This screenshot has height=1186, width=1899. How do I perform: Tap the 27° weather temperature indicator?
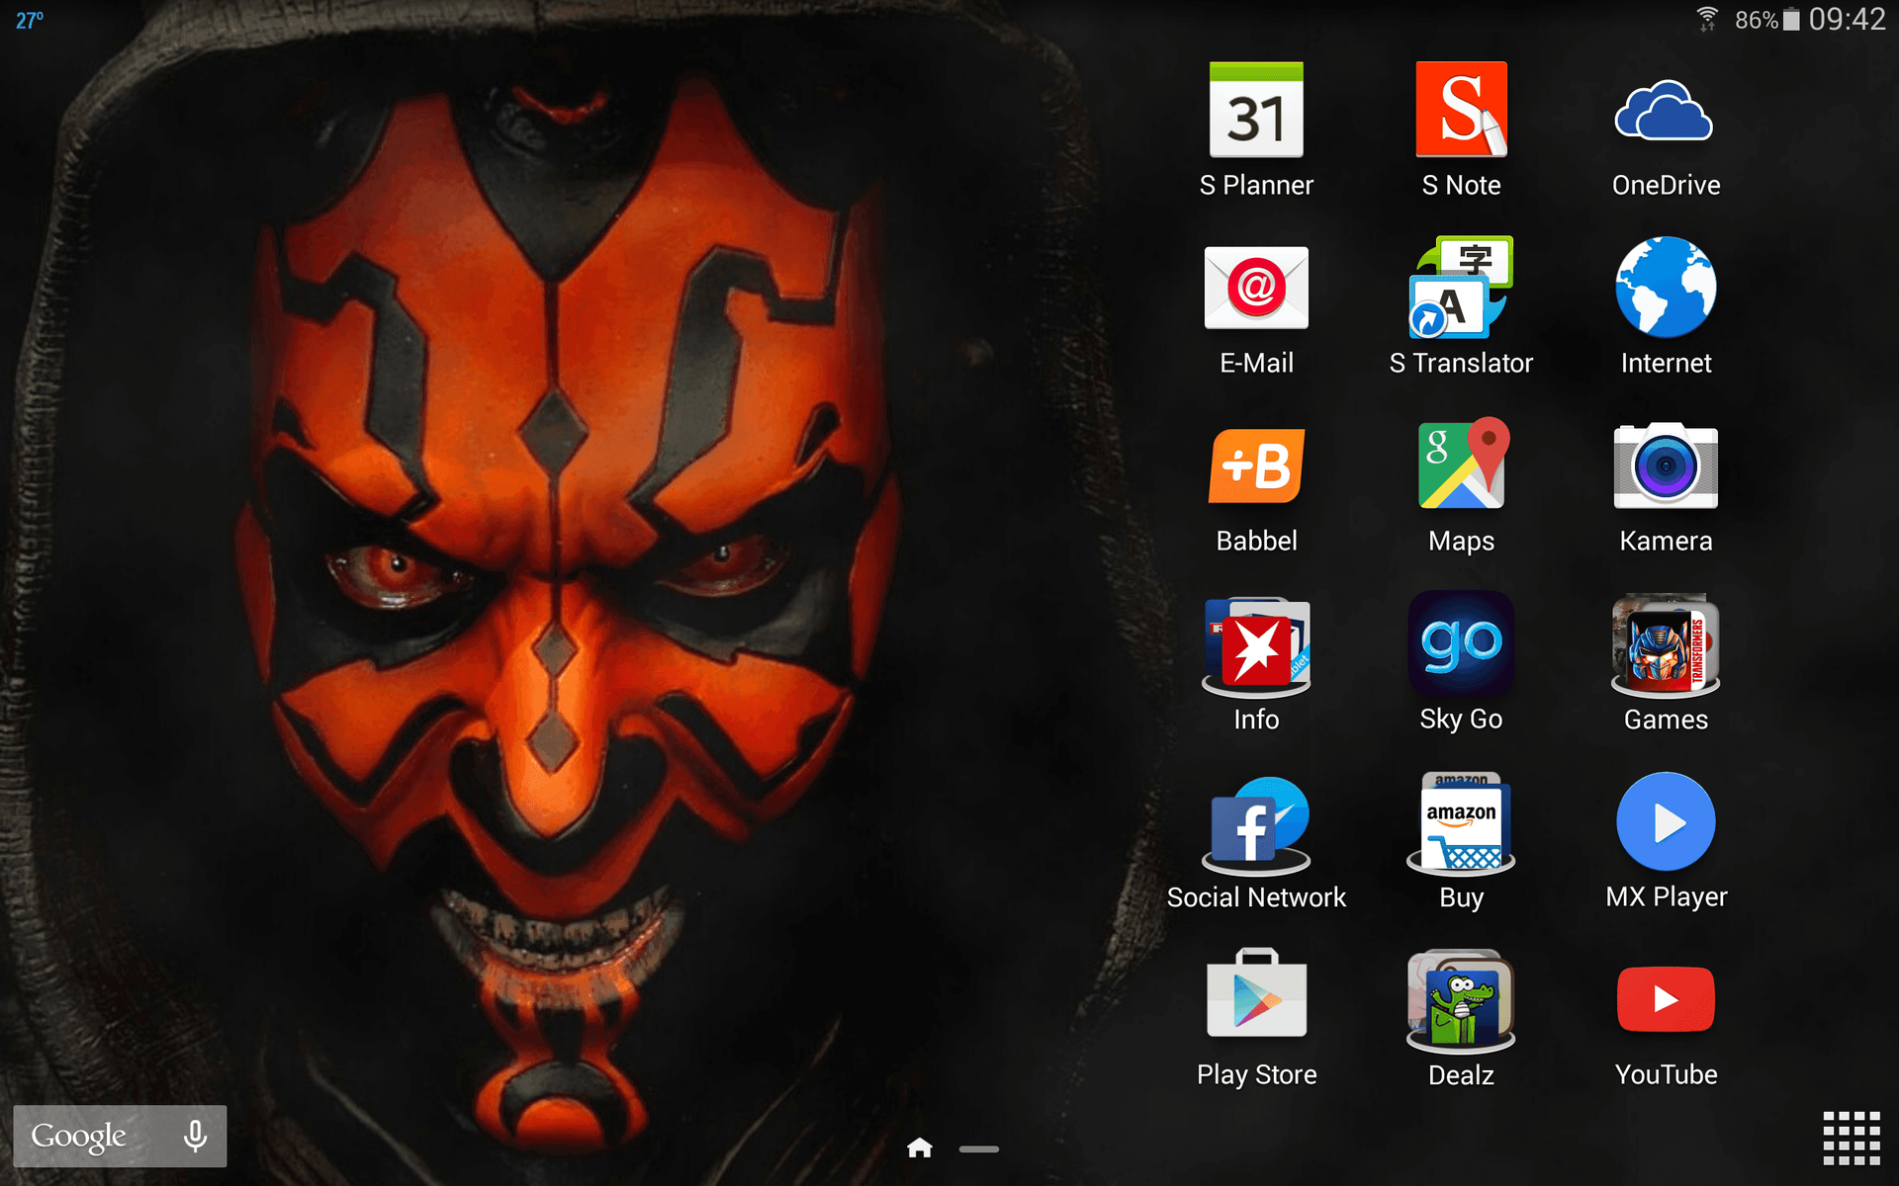30,20
